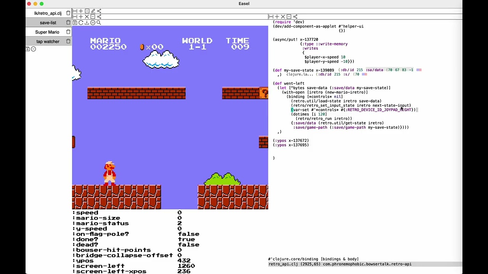
Task: Click the '(:ypos x-137695)' code line
Action: 291,145
